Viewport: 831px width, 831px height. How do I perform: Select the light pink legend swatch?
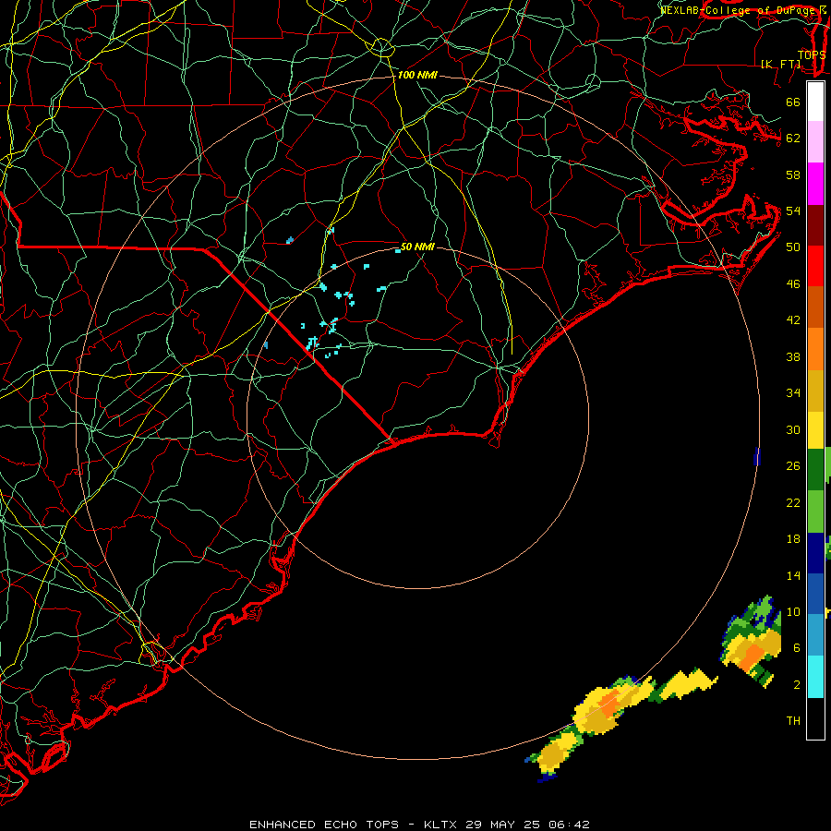pos(815,142)
